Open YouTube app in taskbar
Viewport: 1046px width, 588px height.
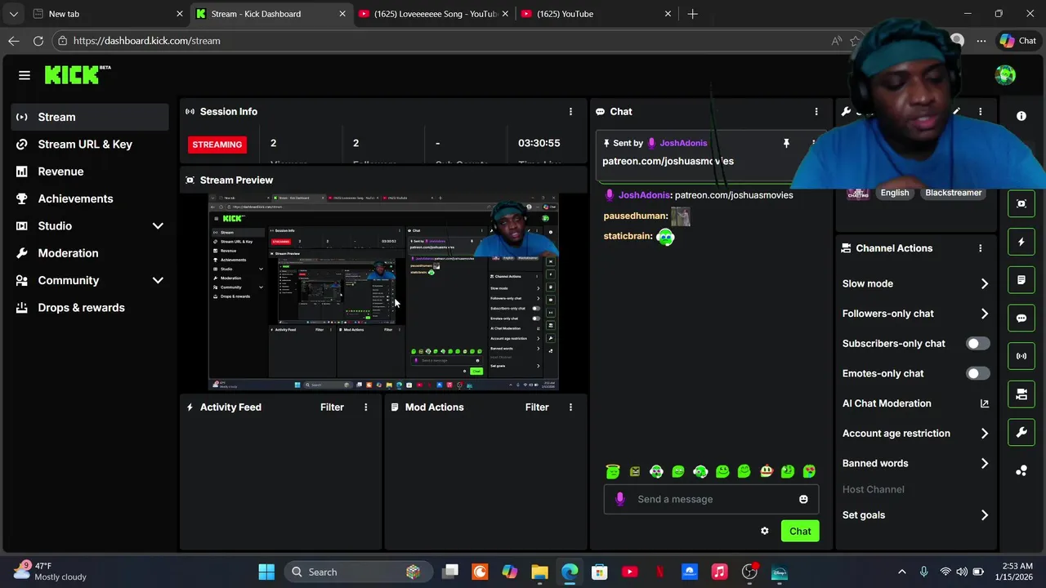629,572
